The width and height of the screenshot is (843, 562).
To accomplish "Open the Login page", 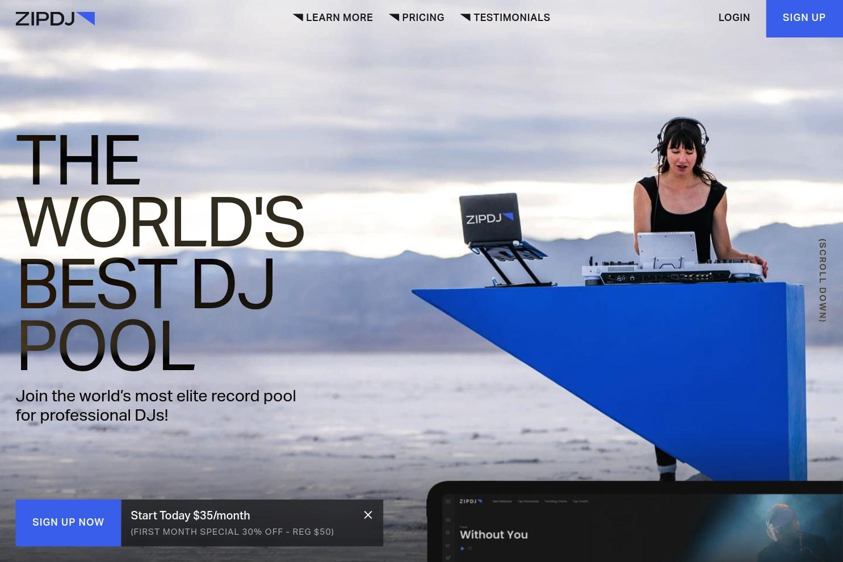I will (734, 18).
